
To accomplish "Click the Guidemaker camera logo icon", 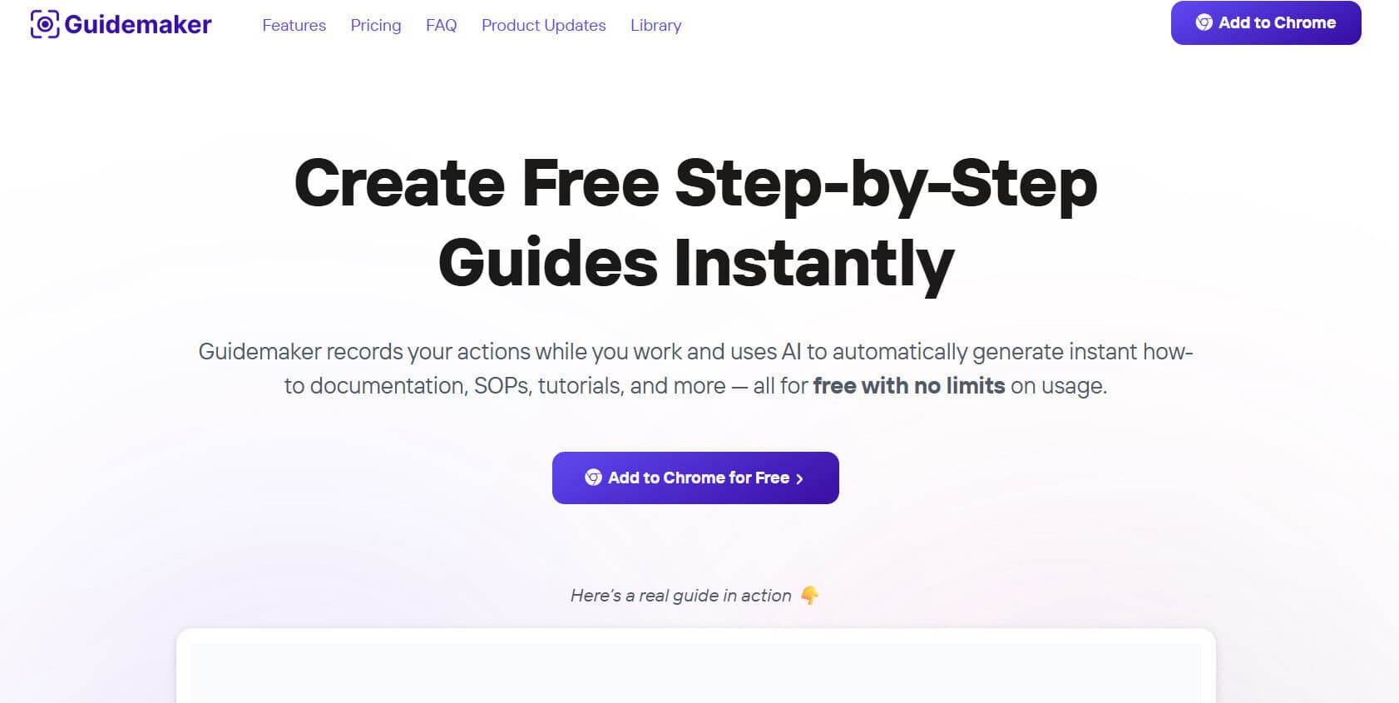I will (x=44, y=25).
